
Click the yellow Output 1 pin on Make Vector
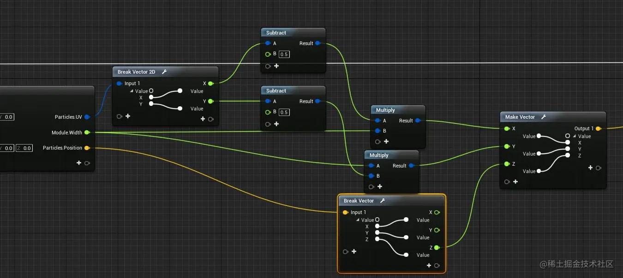[x=598, y=128]
